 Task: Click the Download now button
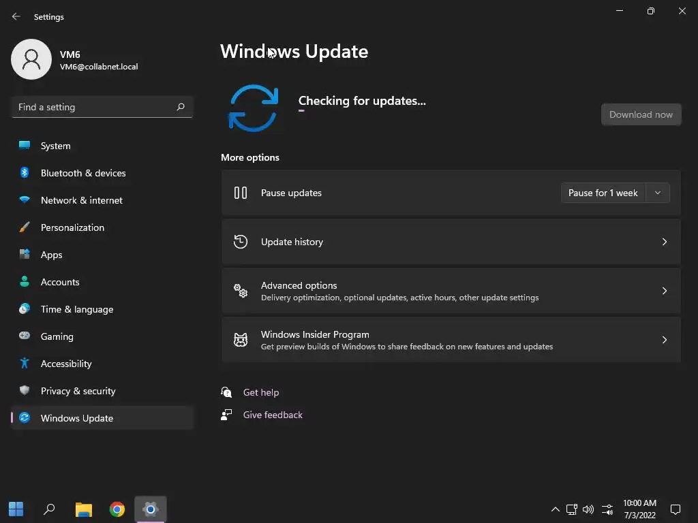641,114
